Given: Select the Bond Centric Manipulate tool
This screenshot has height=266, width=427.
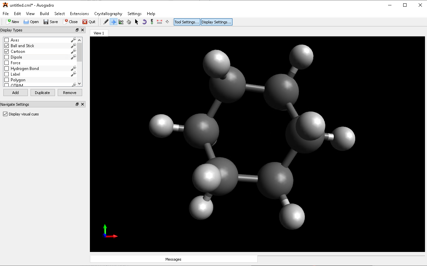Looking at the screenshot, I should 121,21.
